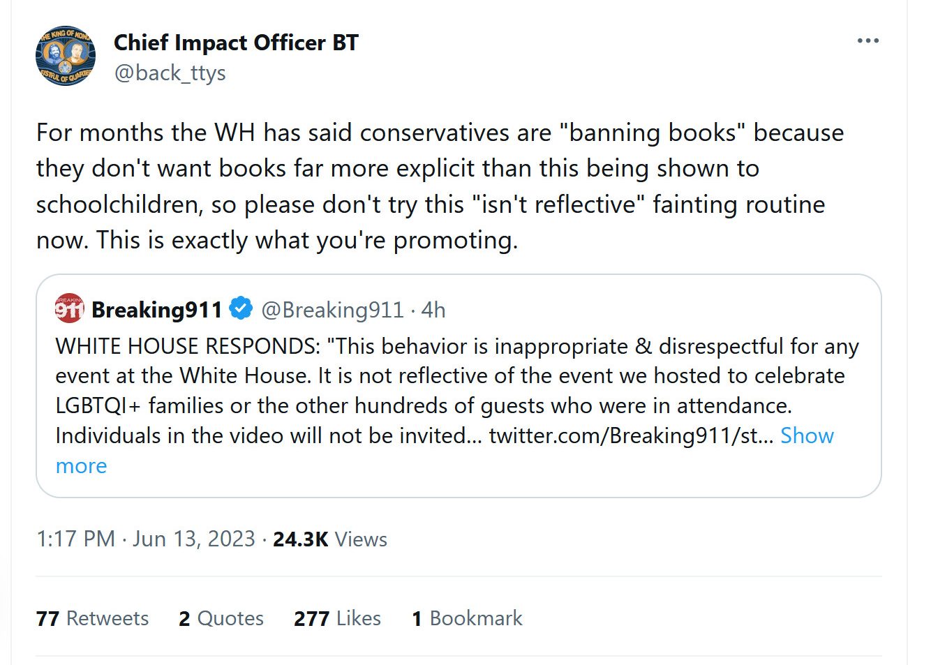Open the twitter.com/Breaking911 link in quote
Viewport: 938px width, 665px height.
(x=630, y=435)
